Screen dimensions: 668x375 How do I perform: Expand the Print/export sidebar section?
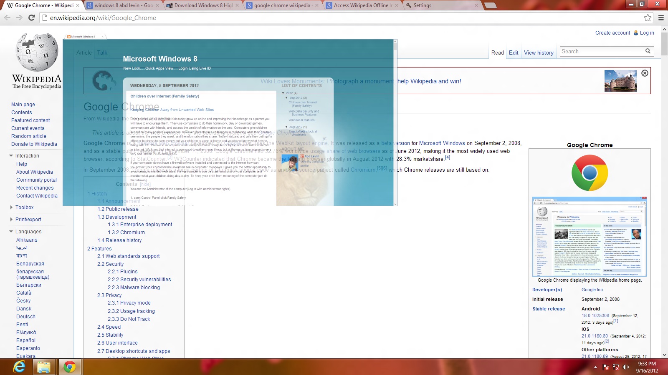coord(11,220)
